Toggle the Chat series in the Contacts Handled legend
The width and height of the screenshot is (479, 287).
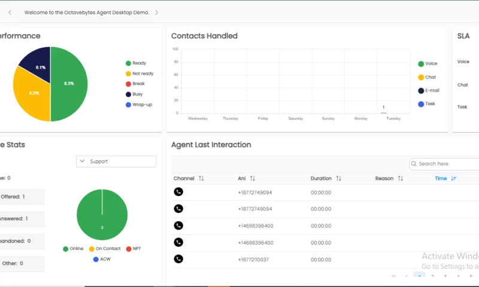[x=427, y=77]
